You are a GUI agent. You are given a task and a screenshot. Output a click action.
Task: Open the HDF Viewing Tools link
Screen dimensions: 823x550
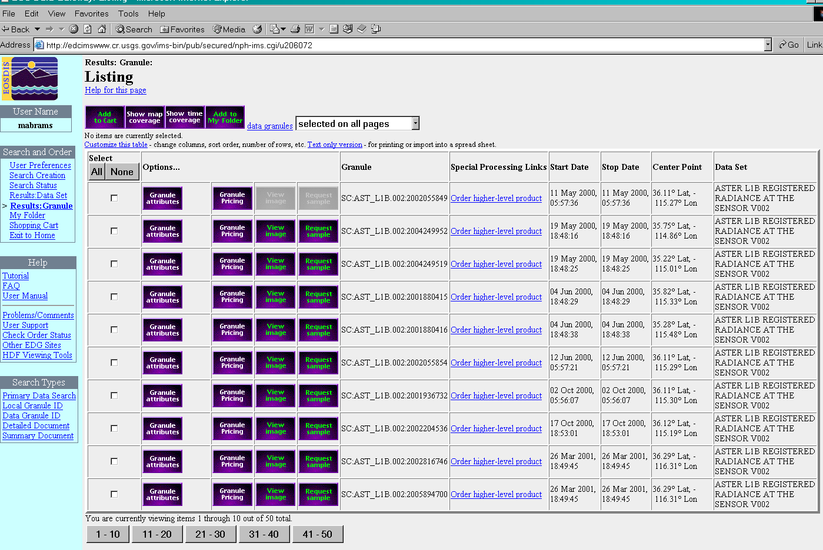click(37, 355)
